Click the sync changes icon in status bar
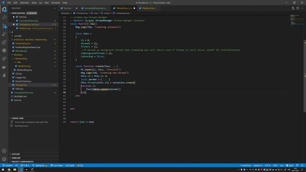Screen dimensions: 306x172 (17, 165)
